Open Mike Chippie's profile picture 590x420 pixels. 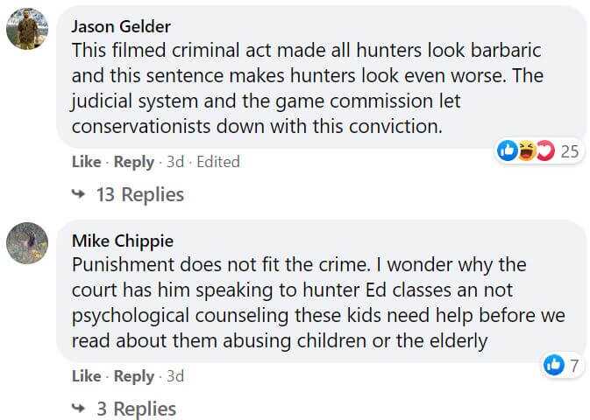coord(27,243)
